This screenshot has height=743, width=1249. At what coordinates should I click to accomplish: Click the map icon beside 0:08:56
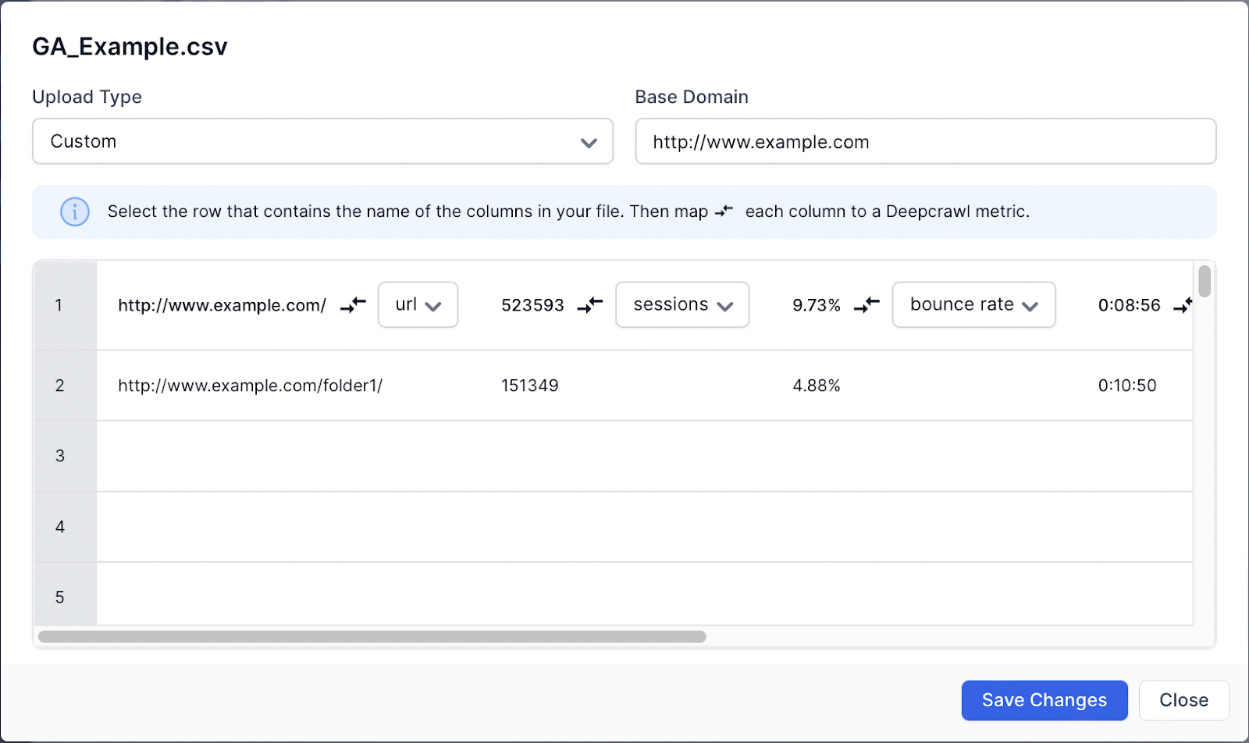point(1183,305)
